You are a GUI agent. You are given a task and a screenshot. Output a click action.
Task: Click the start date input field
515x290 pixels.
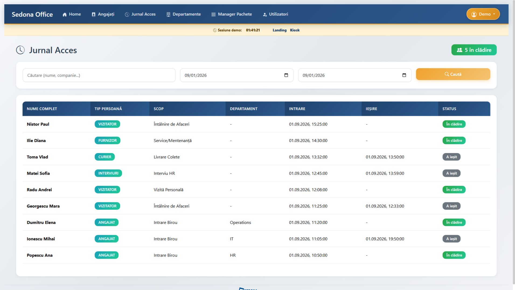[x=237, y=75]
